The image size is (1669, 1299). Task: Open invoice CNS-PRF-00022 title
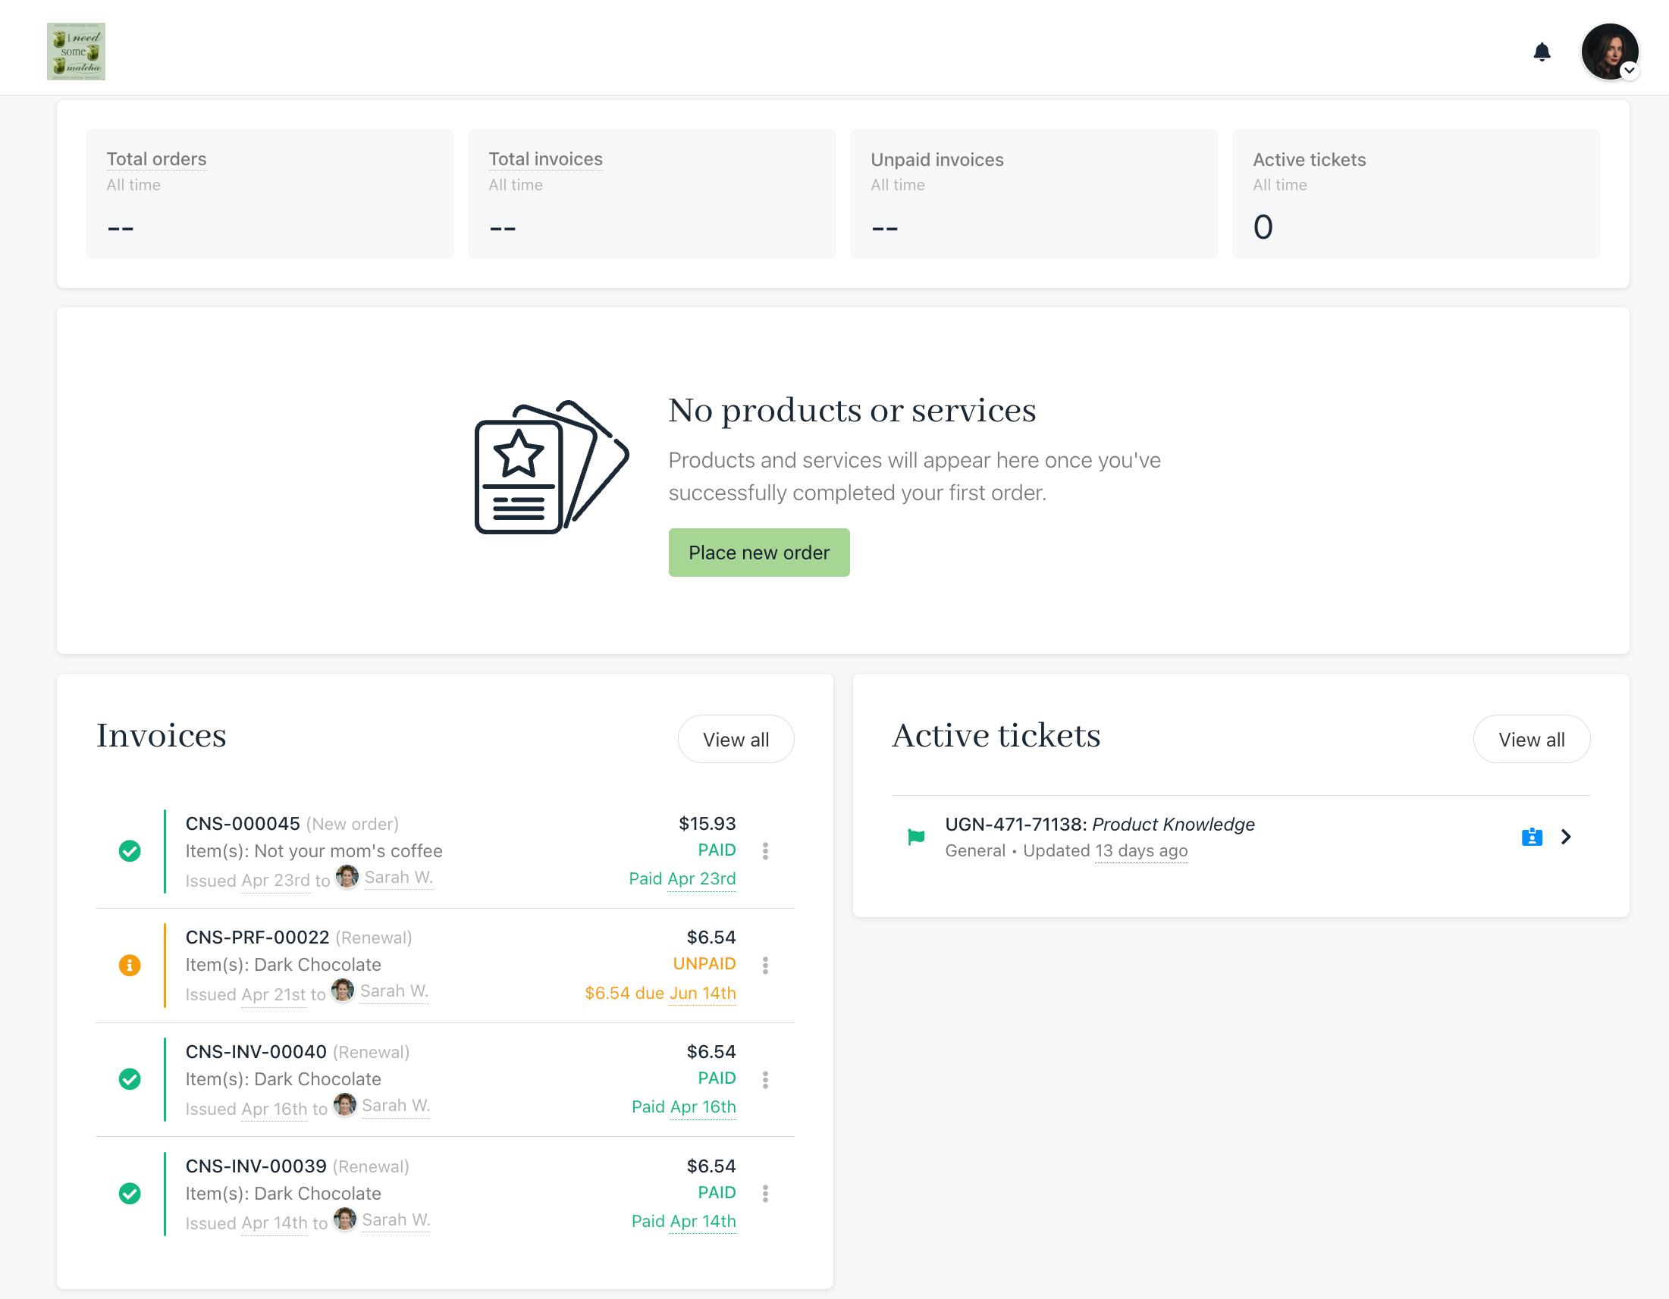tap(257, 937)
